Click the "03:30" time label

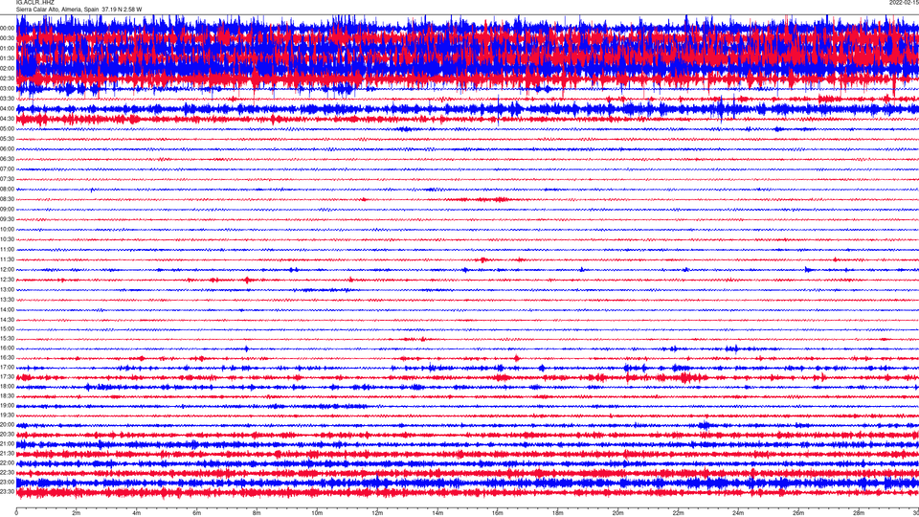click(7, 99)
